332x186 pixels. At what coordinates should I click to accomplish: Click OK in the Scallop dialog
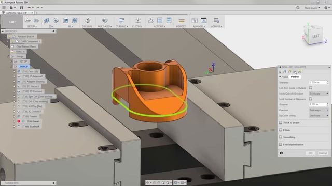(310, 153)
